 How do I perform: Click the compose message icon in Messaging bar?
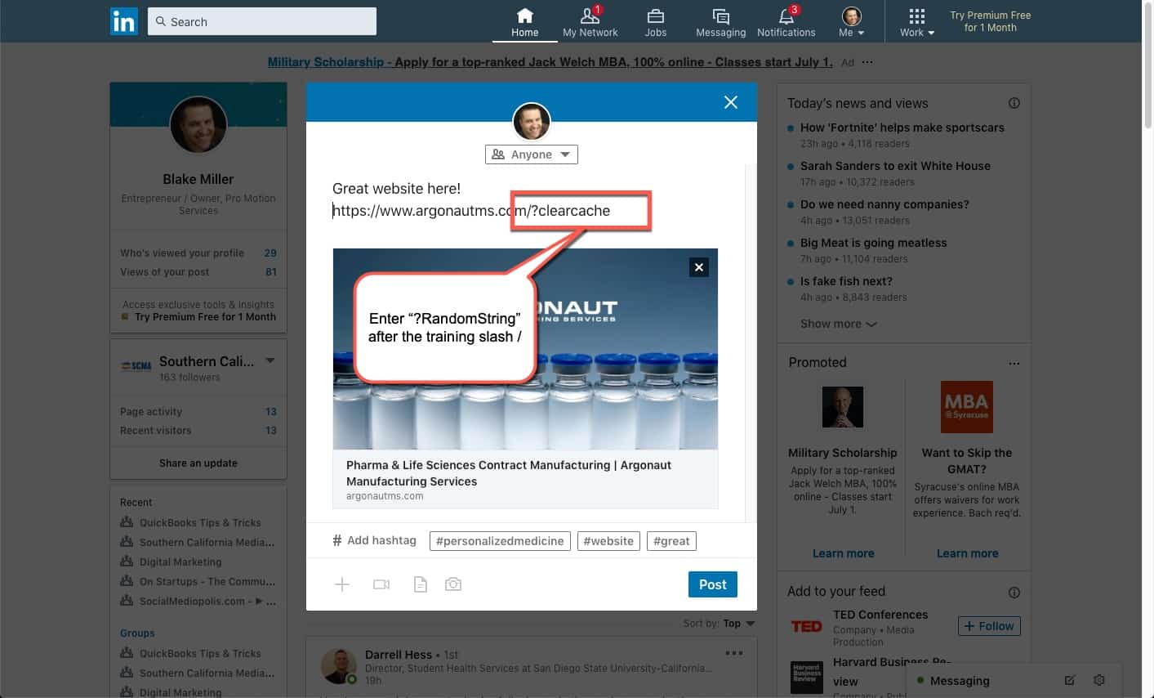[1070, 680]
